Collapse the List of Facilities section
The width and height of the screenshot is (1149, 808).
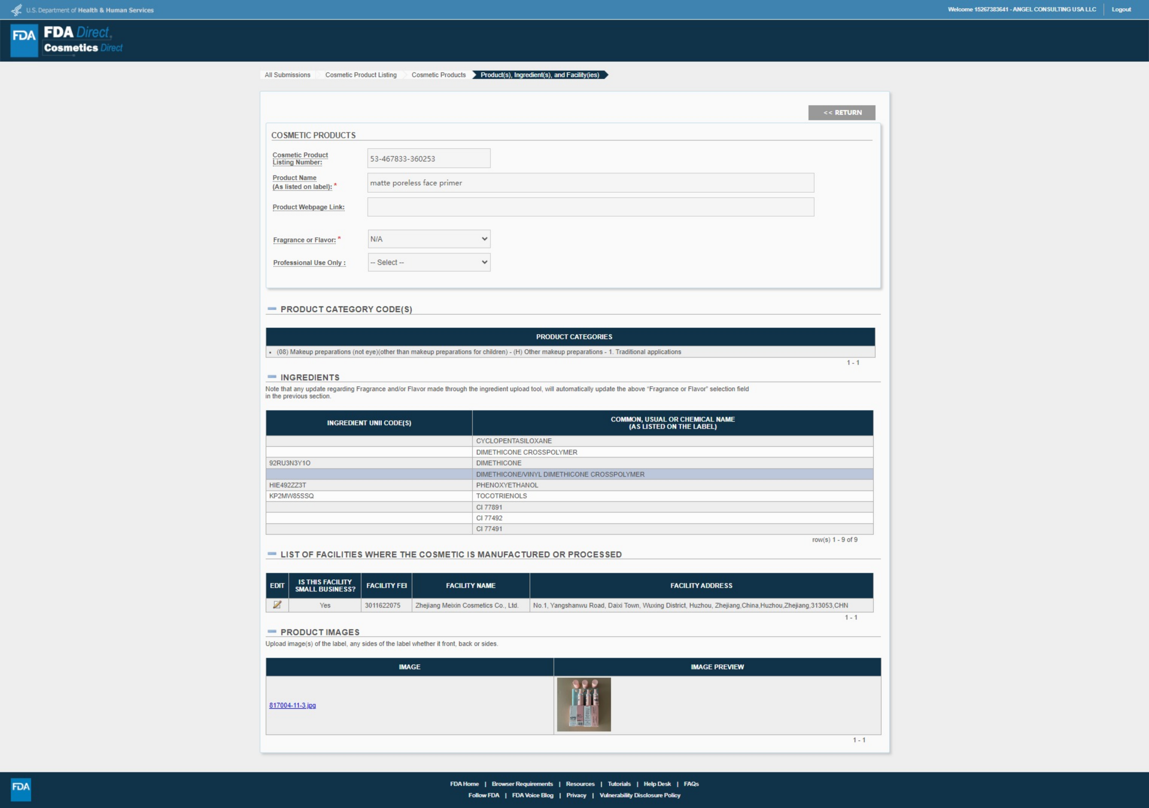coord(272,554)
